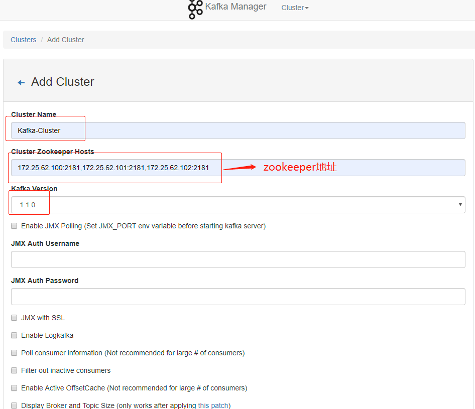This screenshot has width=475, height=409.
Task: Enable JMX with SSL
Action: 14,318
